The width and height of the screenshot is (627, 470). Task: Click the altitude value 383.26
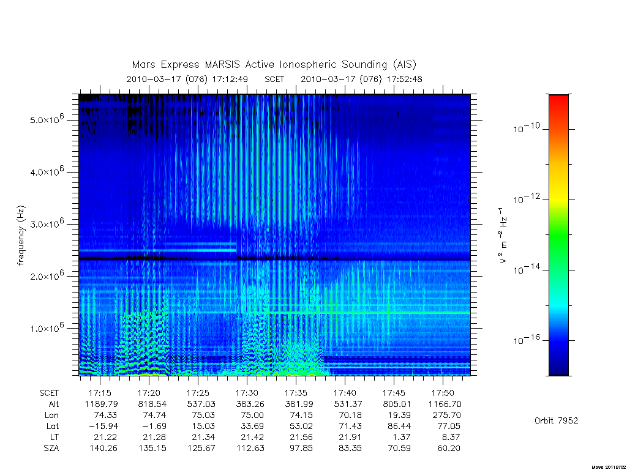pyautogui.click(x=250, y=404)
